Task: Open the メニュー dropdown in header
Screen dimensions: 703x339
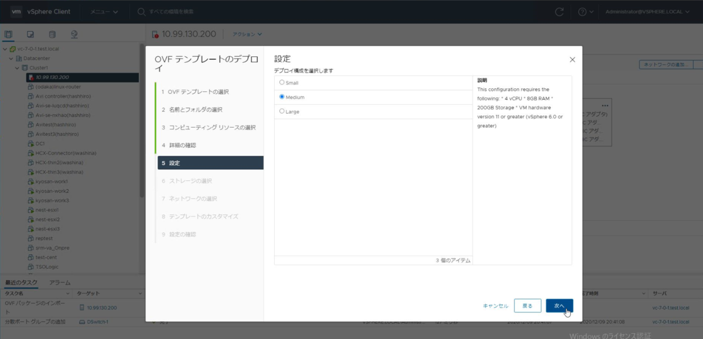Action: 103,12
